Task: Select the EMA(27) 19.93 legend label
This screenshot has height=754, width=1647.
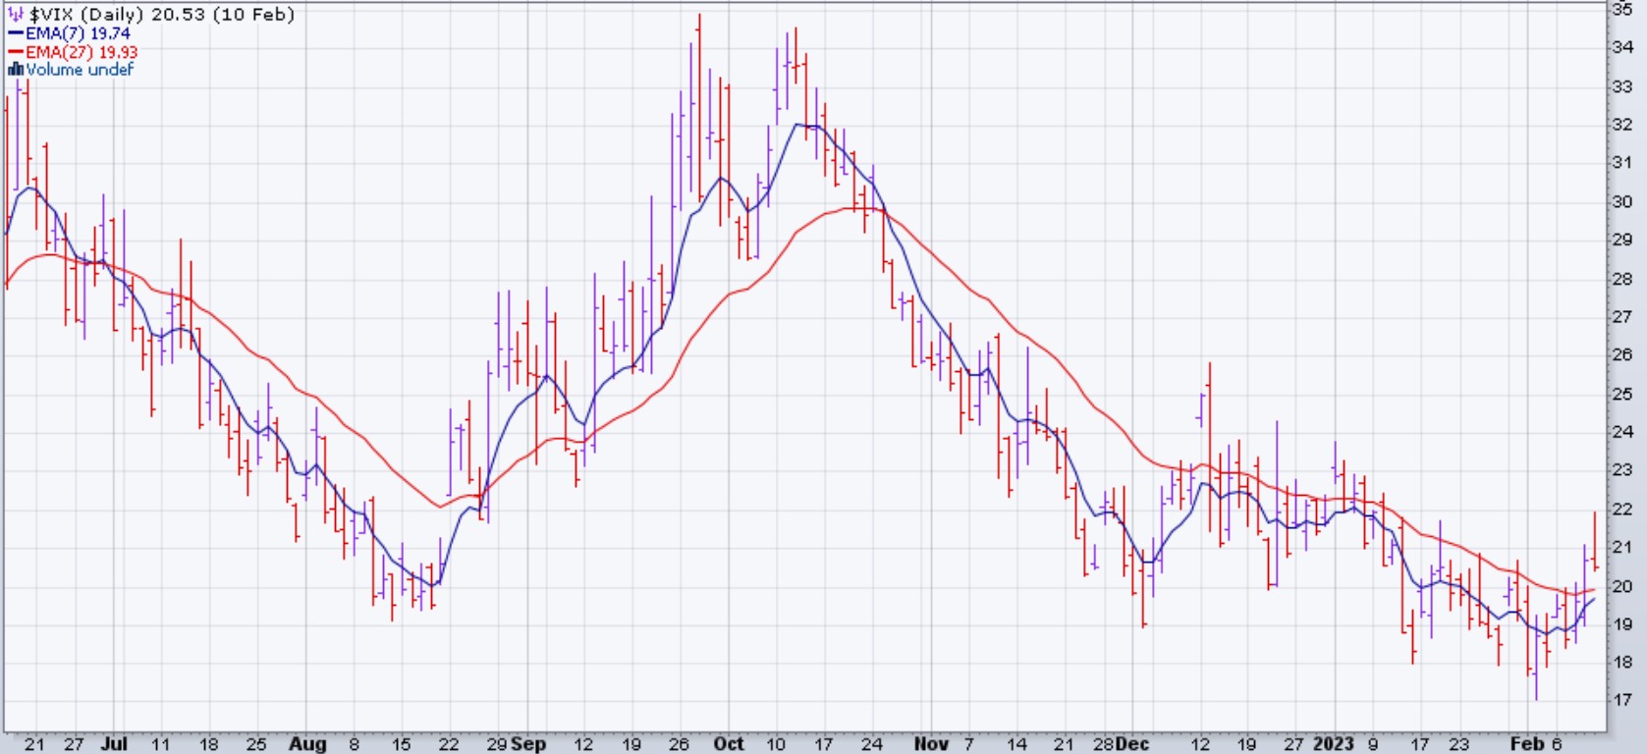Action: 82,52
